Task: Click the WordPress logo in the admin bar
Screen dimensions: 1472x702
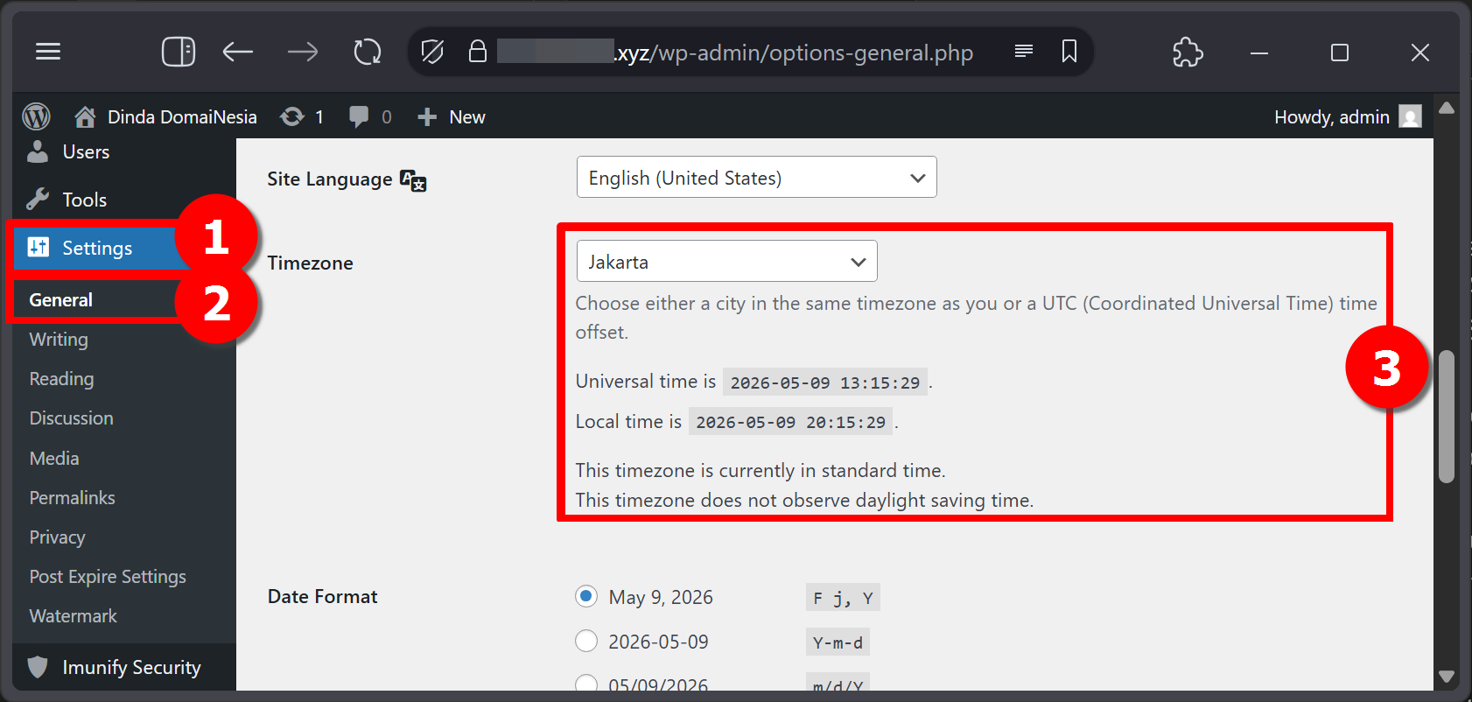Action: 36,116
